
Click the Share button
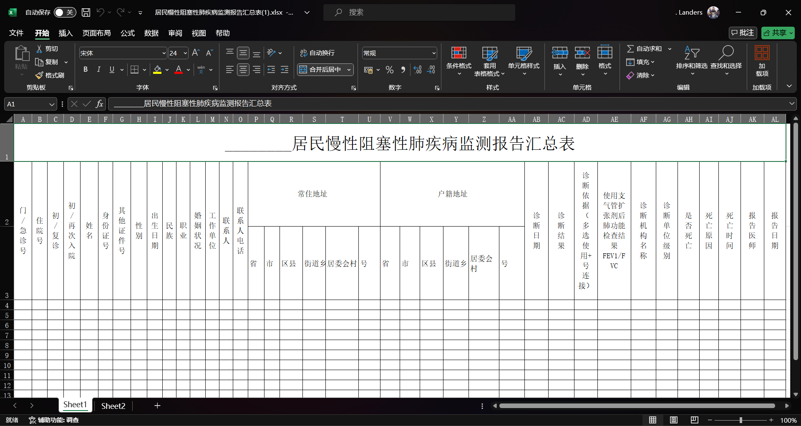[778, 33]
